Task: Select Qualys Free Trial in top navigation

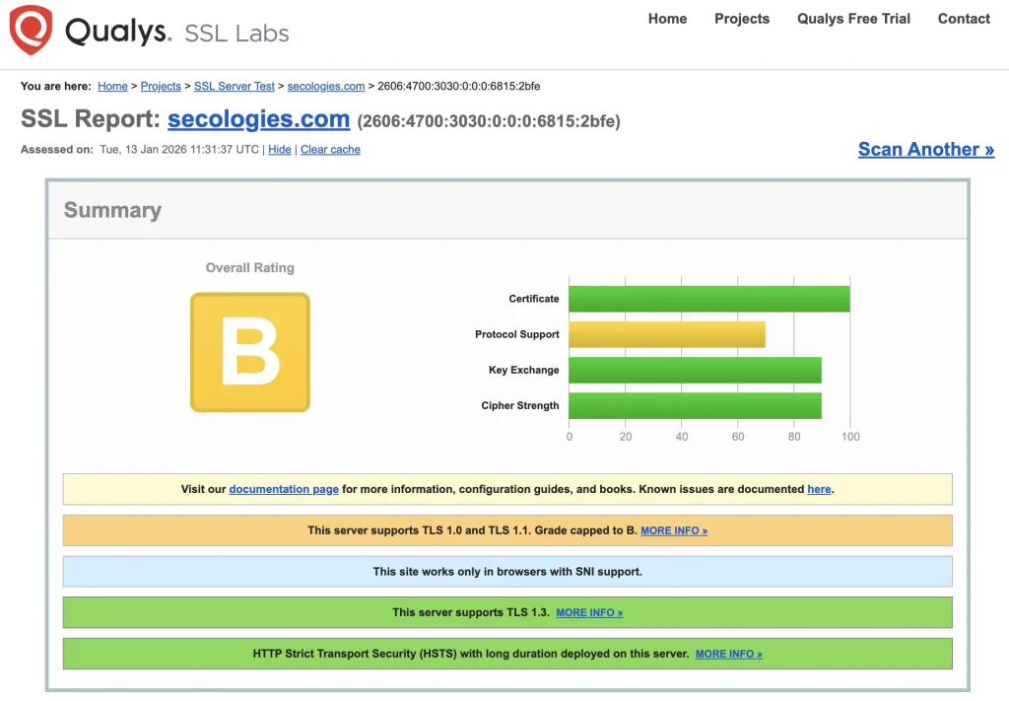Action: (853, 19)
